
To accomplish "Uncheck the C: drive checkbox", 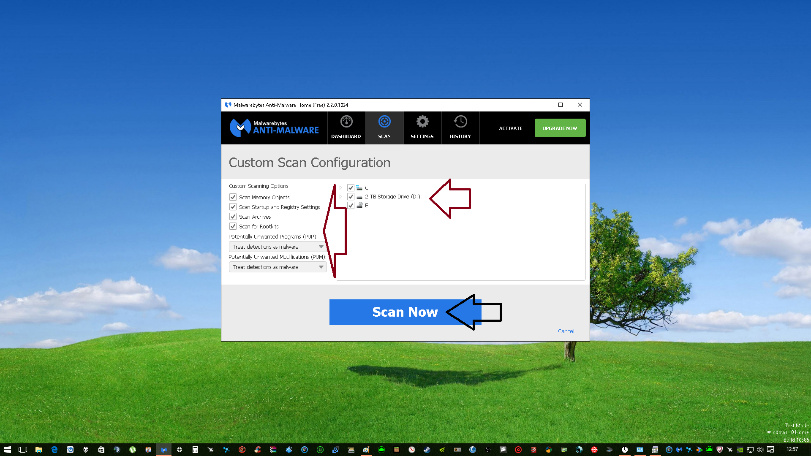I will click(x=351, y=187).
